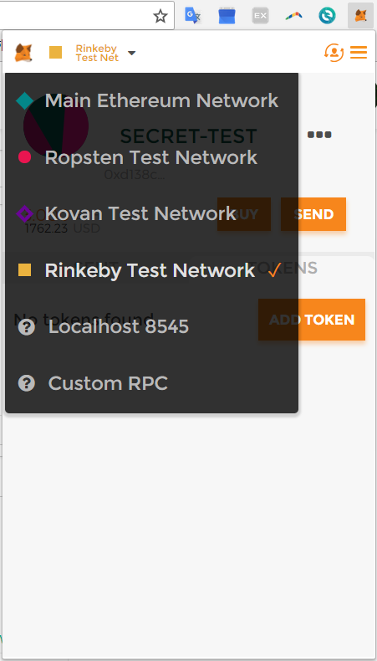Viewport: 377px width, 661px height.
Task: Bookmark page with the star icon
Action: point(160,17)
